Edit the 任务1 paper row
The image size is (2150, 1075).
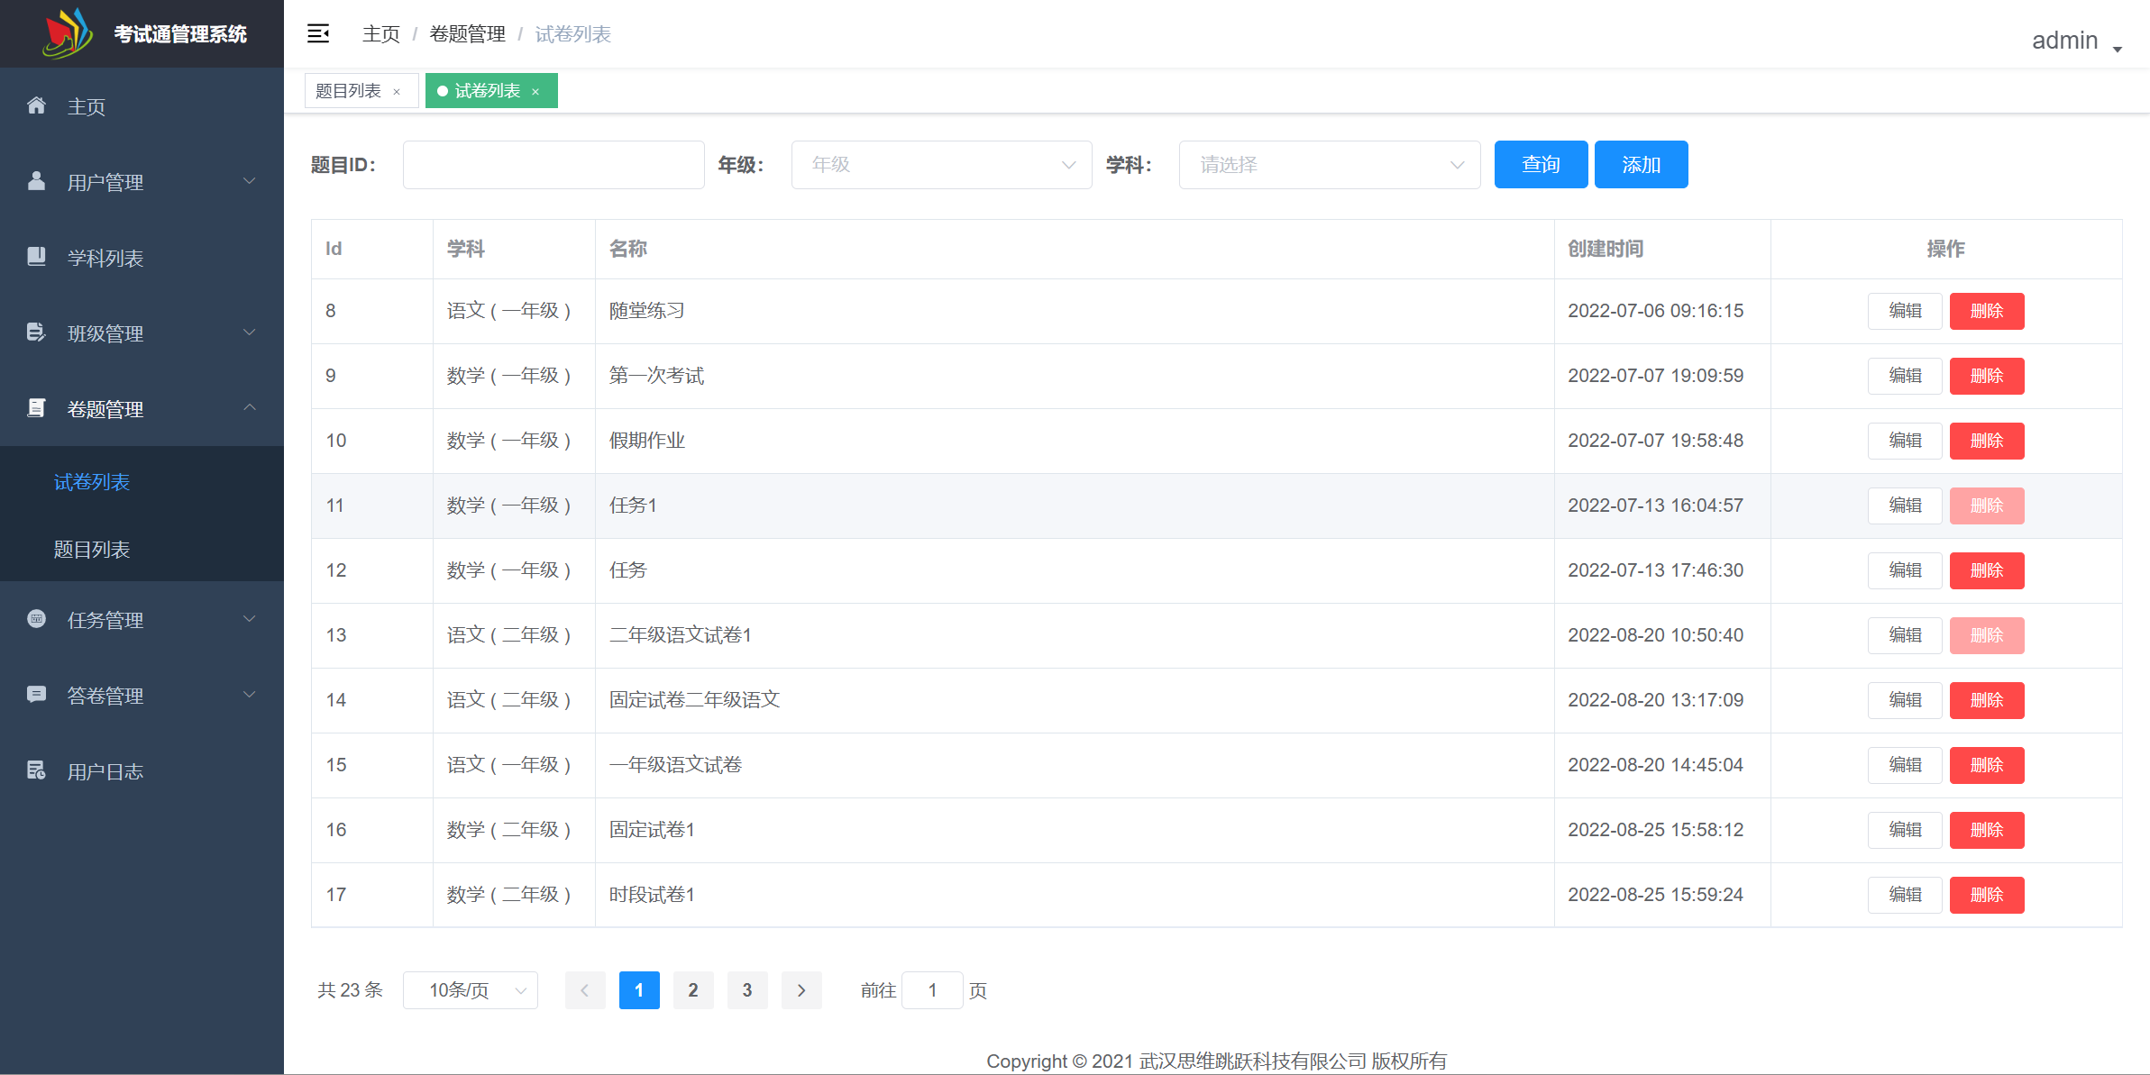point(1905,506)
